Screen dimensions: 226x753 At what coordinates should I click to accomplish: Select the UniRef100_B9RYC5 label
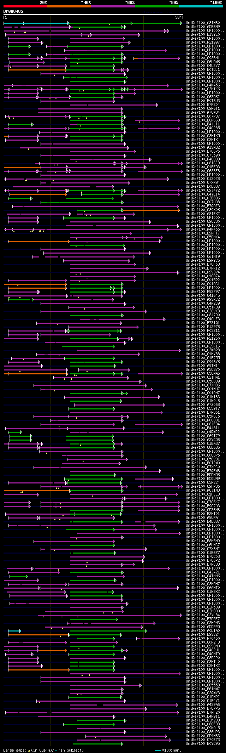(x=203, y=261)
